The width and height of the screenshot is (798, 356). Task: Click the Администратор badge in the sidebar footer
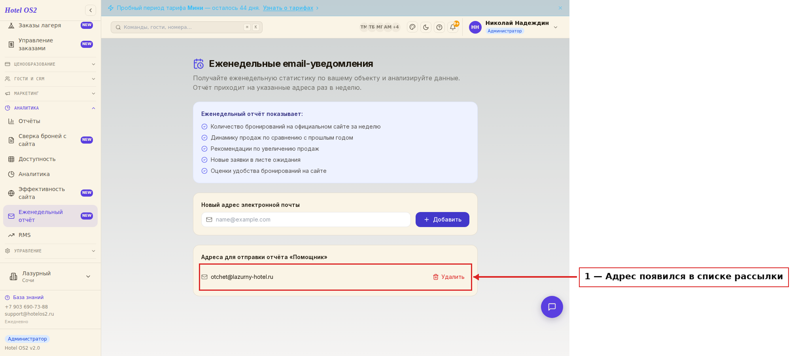pyautogui.click(x=27, y=339)
